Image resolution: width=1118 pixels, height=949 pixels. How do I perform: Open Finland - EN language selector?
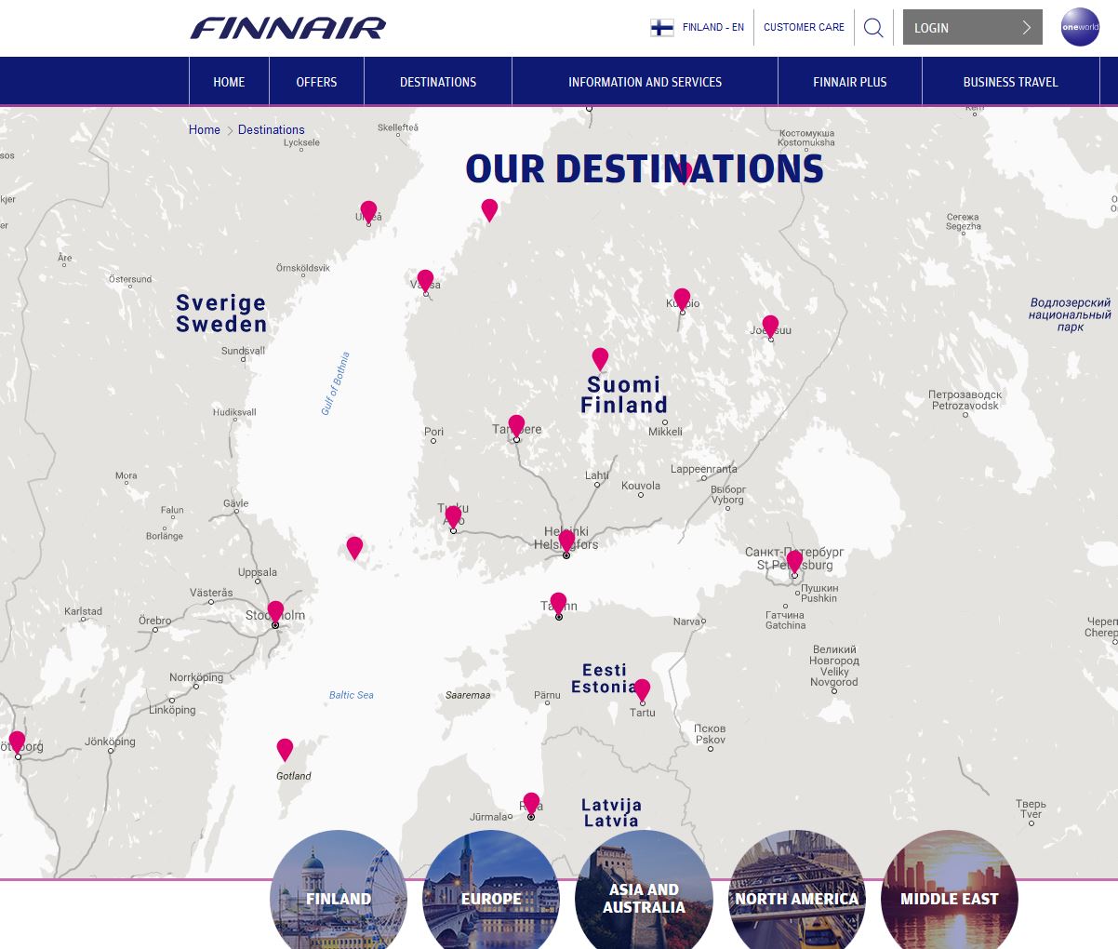698,28
